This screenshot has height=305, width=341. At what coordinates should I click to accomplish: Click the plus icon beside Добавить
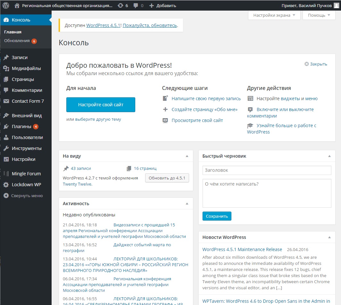[151, 6]
